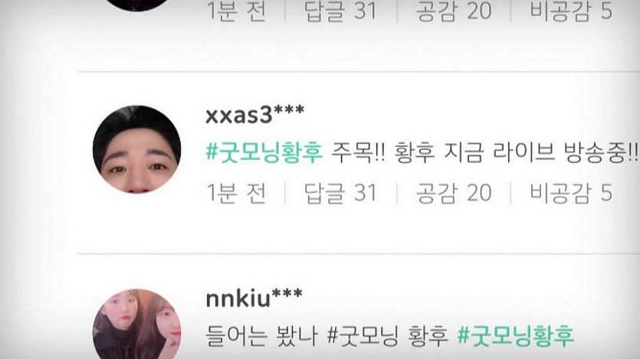Viewport: 640px width, 359px height.
Task: Click the divider line above xxas3 comment
Action: click(359, 72)
